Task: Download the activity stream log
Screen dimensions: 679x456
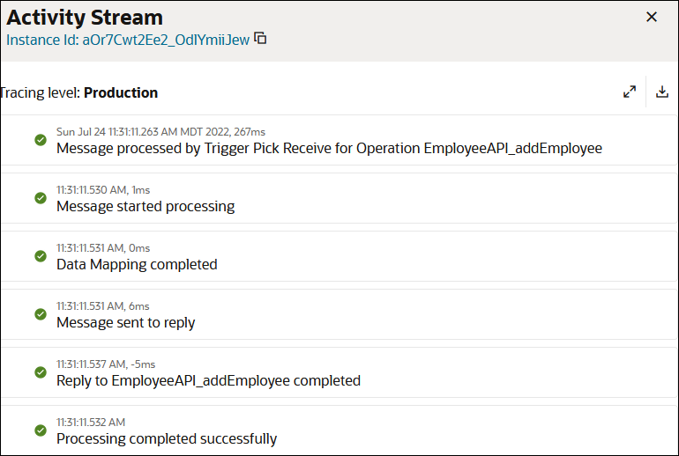Action: (661, 92)
